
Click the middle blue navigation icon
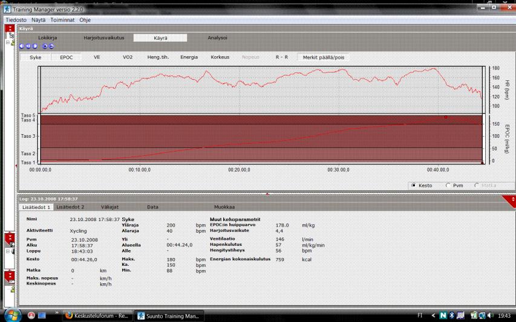[x=27, y=46]
